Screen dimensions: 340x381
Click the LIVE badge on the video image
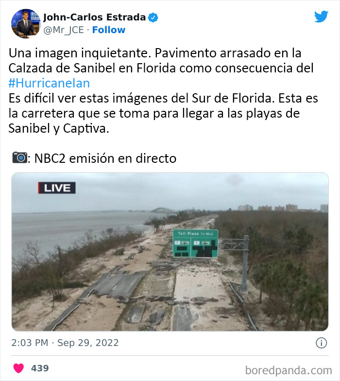pyautogui.click(x=56, y=188)
